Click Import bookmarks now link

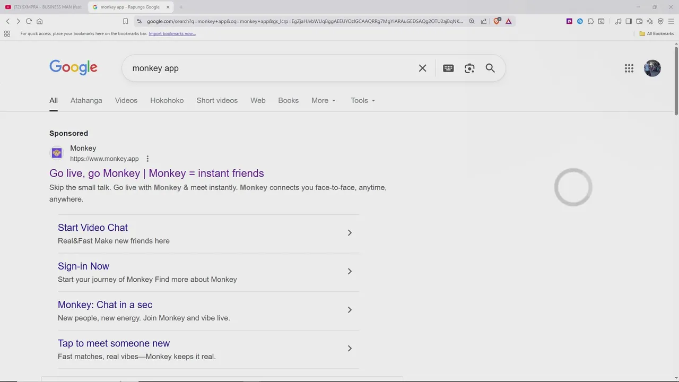[x=172, y=33]
